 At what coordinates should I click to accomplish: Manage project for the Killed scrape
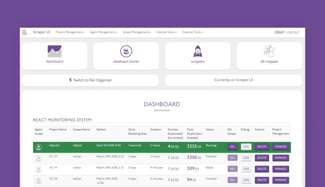[280, 169]
